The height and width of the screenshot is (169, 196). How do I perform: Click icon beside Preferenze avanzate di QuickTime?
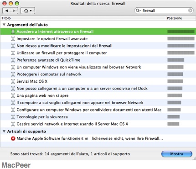point(13,60)
